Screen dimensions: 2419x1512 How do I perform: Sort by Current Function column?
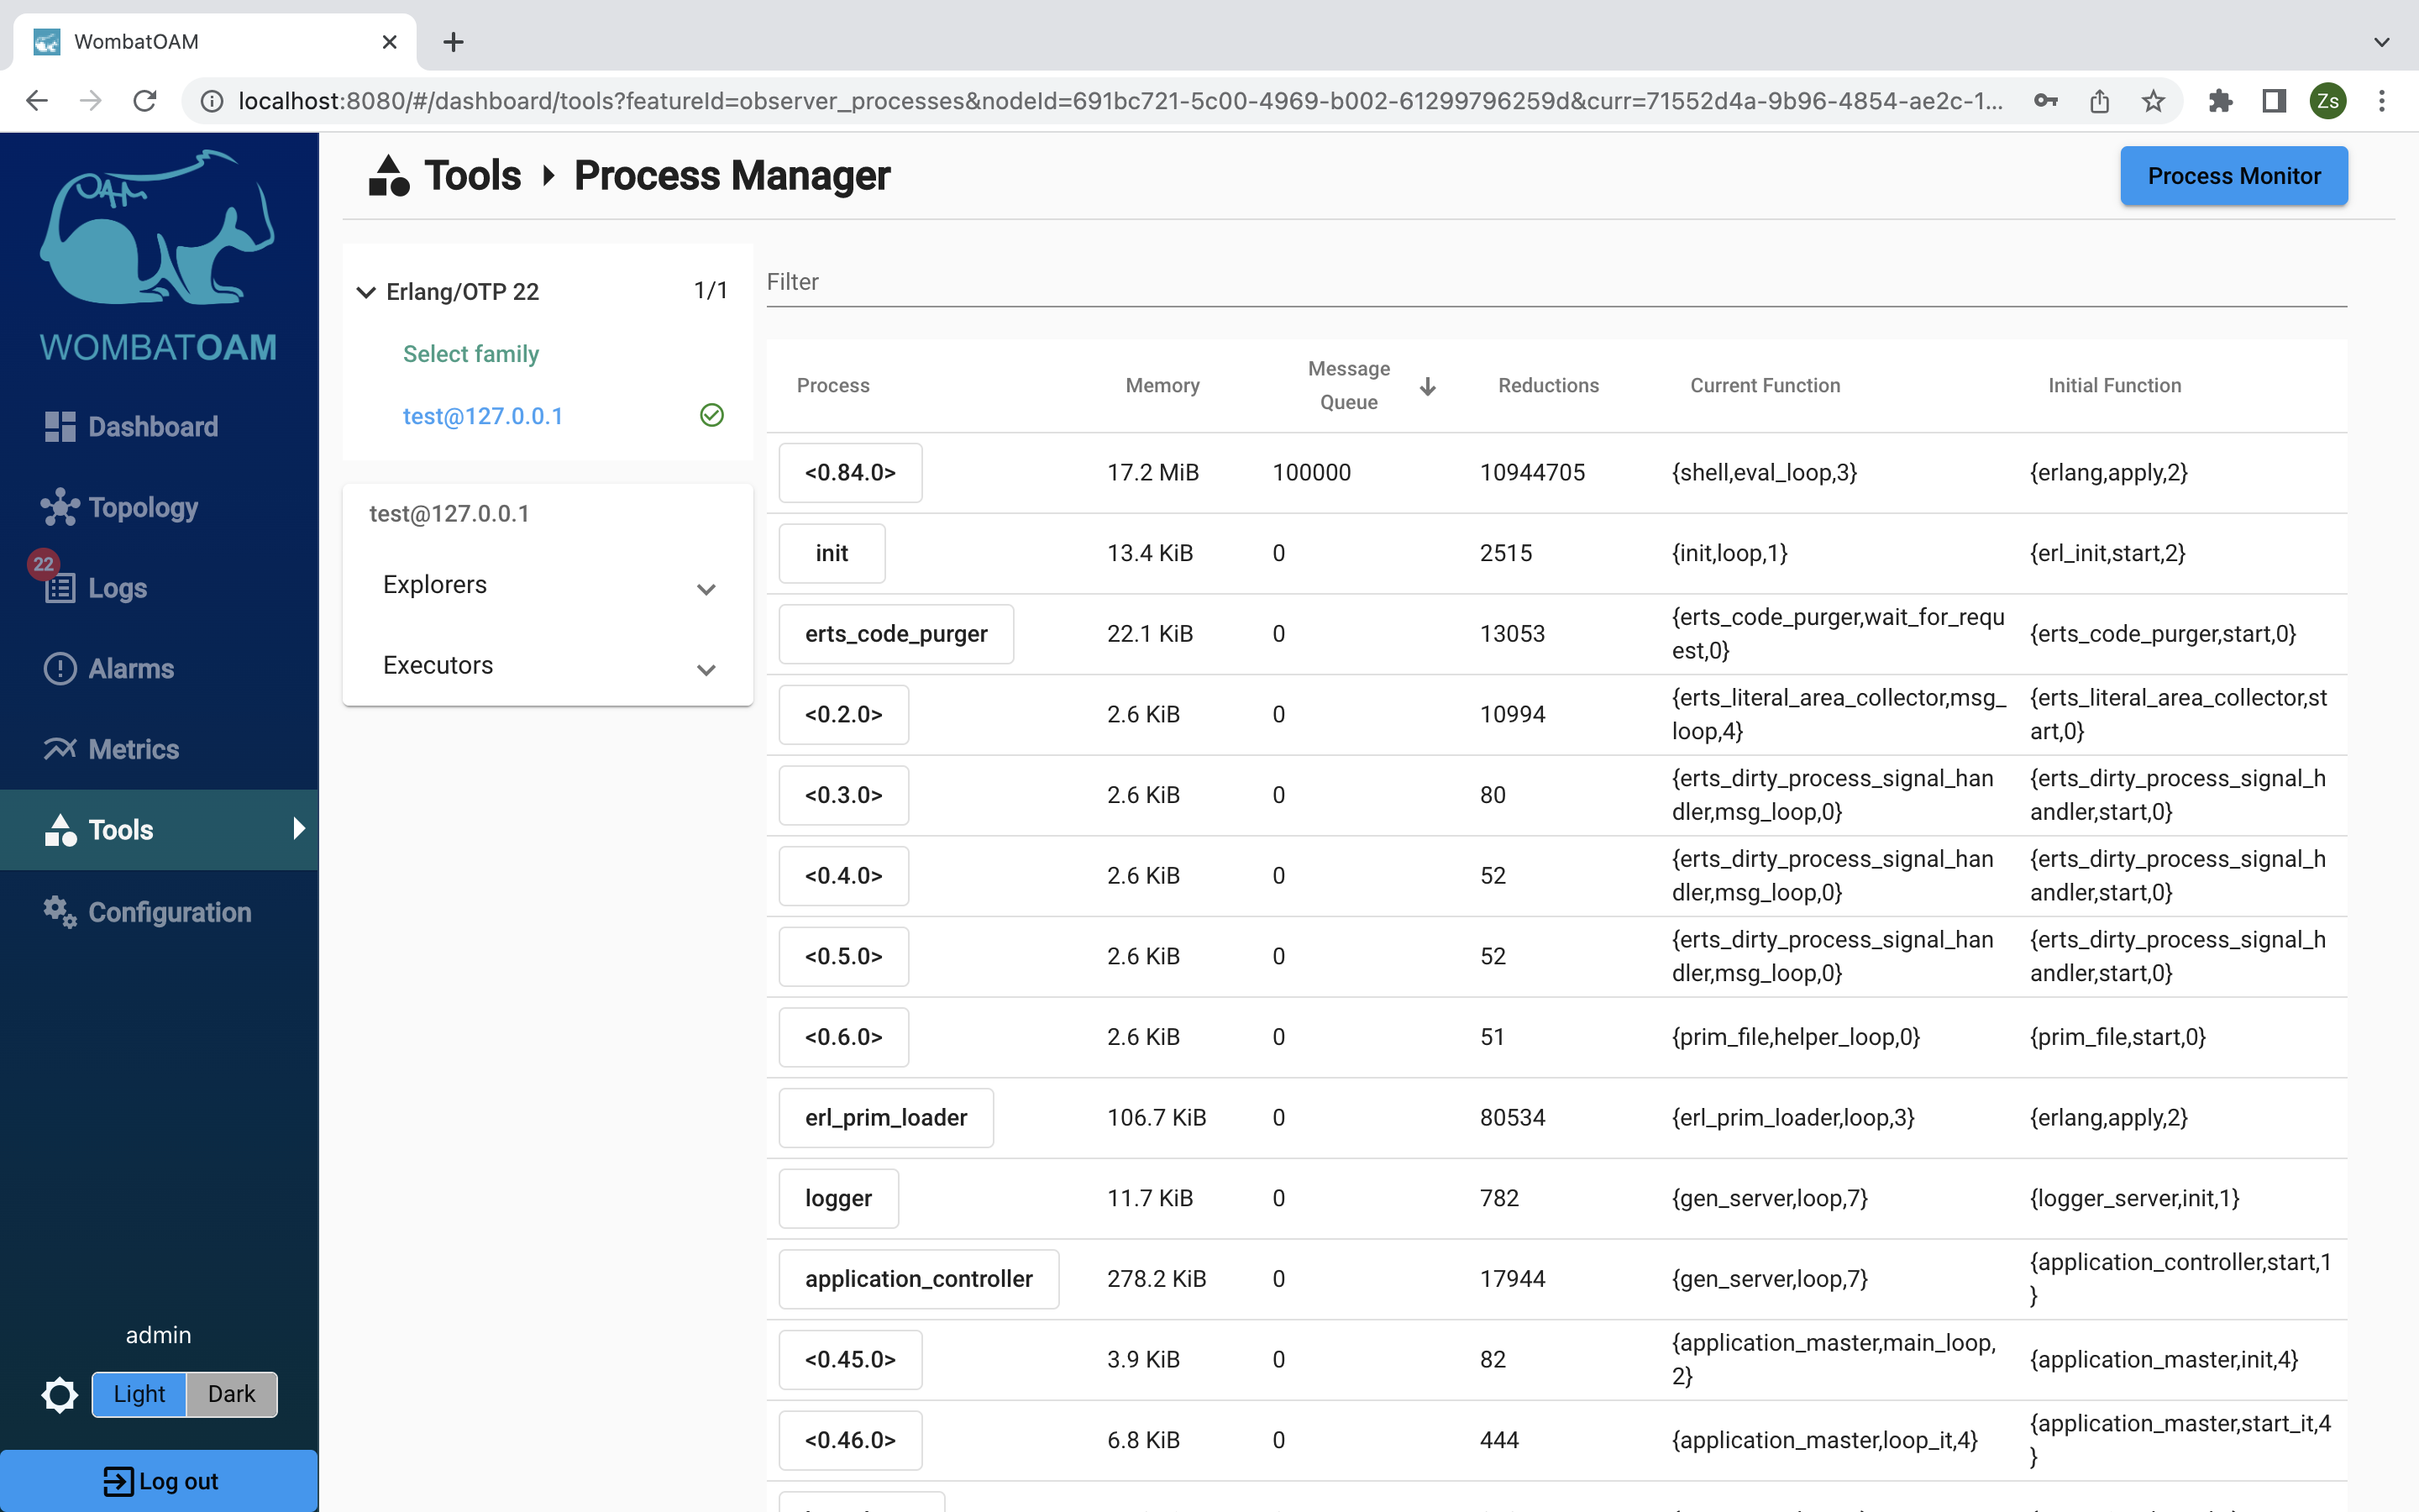[x=1764, y=386]
